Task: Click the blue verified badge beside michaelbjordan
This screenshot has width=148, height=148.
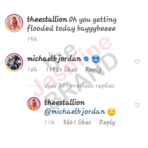Action: 86,59
